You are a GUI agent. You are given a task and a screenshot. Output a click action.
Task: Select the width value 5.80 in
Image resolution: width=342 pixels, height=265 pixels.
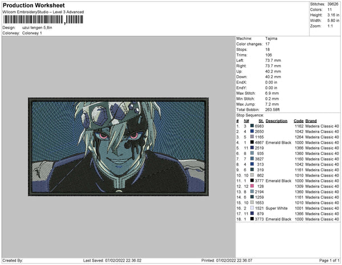(333, 21)
